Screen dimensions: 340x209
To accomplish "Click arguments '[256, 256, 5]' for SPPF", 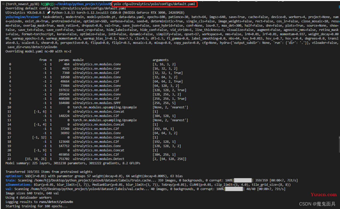I will coord(164,103).
